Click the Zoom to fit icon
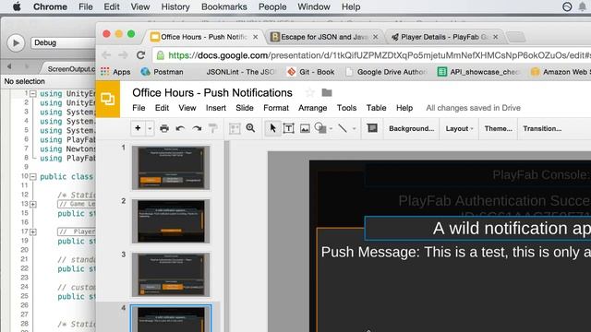 (235, 128)
